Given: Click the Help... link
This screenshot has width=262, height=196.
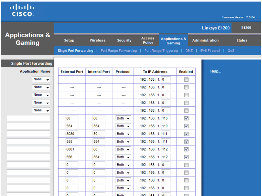Looking at the screenshot, I should tap(215, 71).
